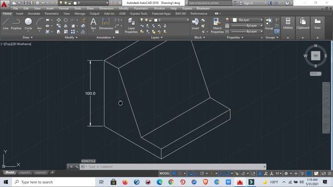The height and width of the screenshot is (187, 333).
Task: Switch to the Layout1 tab
Action: tap(24, 172)
